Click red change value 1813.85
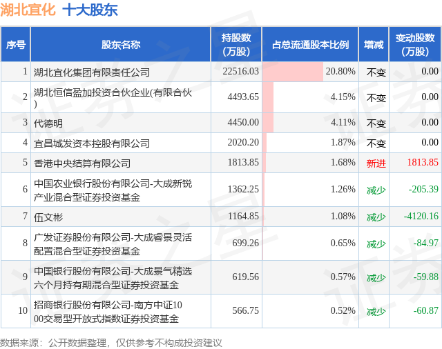This screenshot has height=349, width=442. (423, 162)
